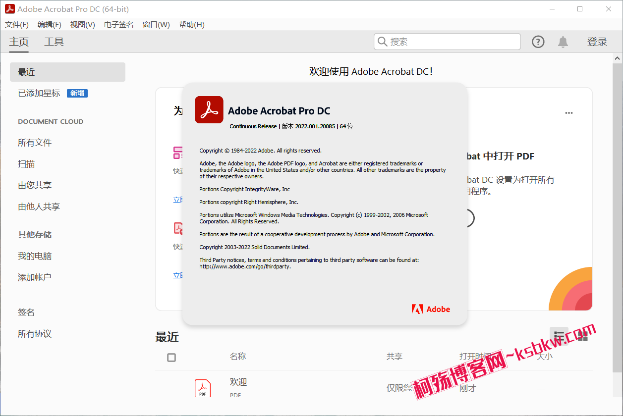Viewport: 623px width, 416px height.
Task: Open the 电子签名 menu
Action: pos(119,25)
